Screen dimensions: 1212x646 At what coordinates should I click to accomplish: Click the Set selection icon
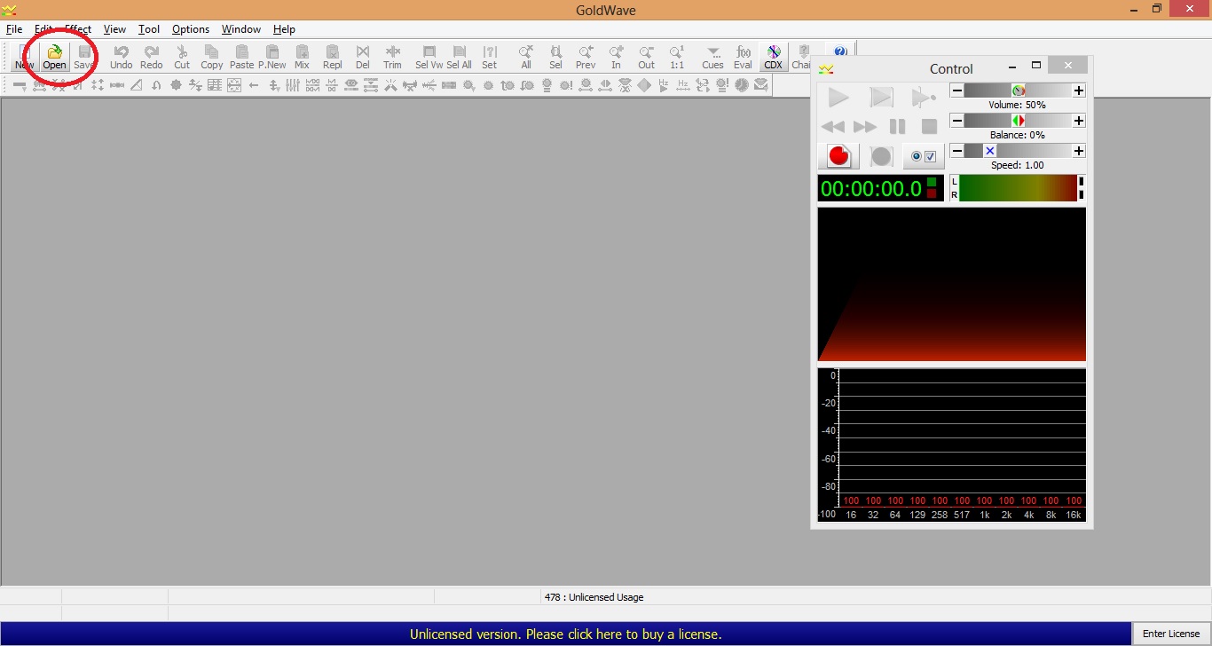click(490, 58)
